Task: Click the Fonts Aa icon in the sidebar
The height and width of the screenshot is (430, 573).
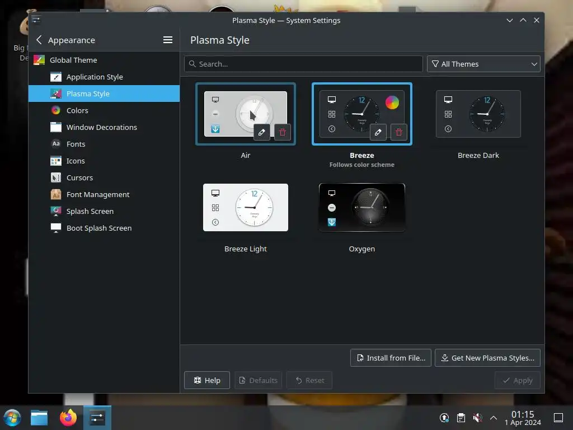Action: point(56,144)
